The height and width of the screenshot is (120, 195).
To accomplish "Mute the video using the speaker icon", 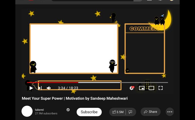I will [x=48, y=88].
